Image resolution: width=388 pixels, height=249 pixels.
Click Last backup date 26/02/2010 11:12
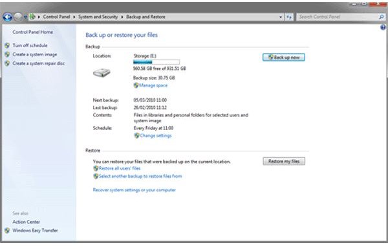[x=150, y=107]
